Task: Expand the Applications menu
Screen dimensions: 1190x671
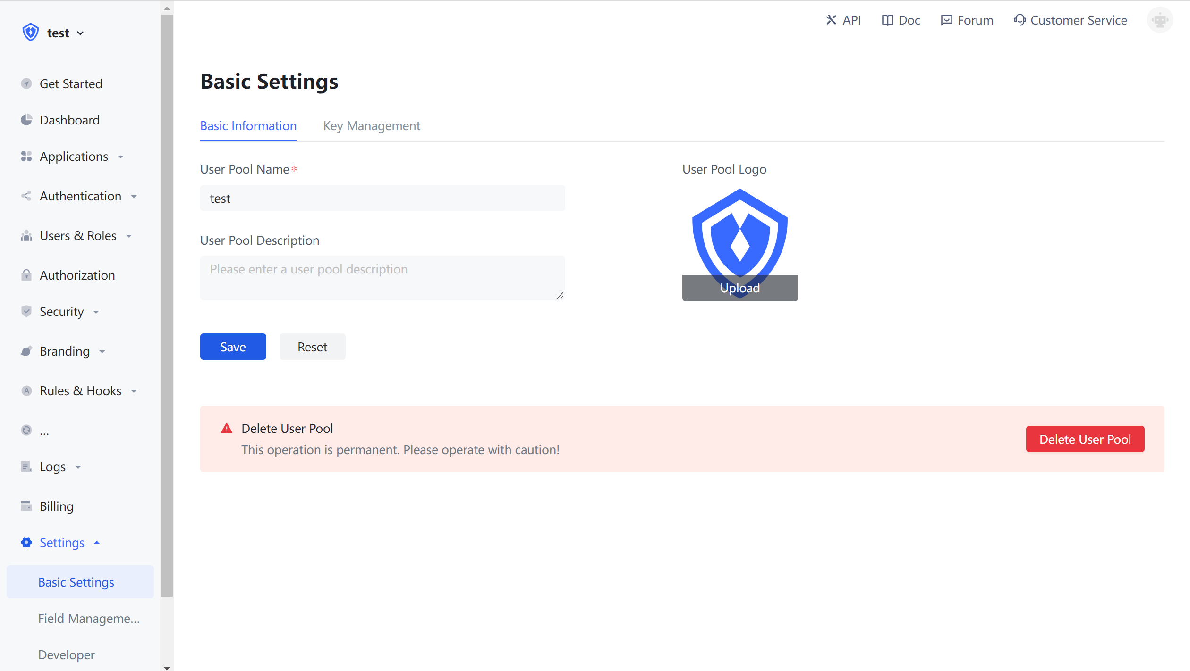Action: 73,156
